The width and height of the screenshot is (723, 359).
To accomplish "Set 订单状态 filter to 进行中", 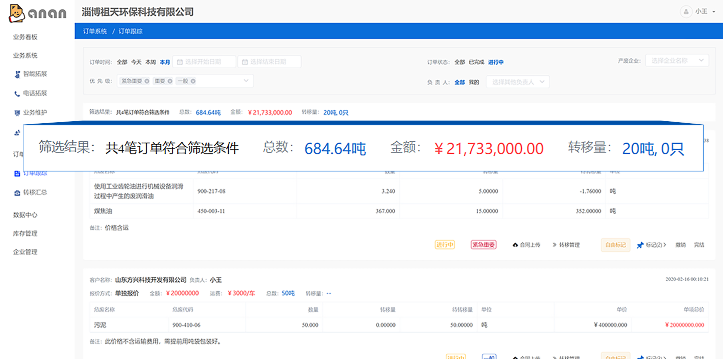I will click(x=496, y=62).
